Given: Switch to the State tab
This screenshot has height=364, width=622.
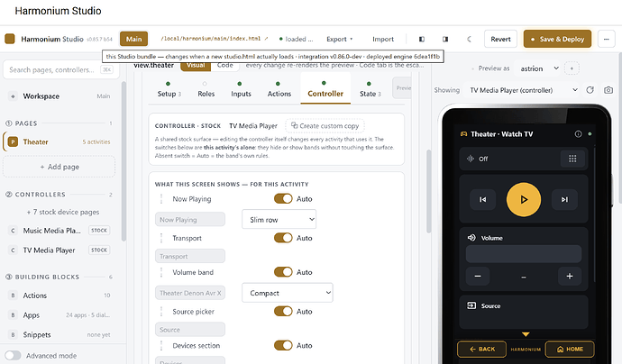Looking at the screenshot, I should (x=370, y=89).
